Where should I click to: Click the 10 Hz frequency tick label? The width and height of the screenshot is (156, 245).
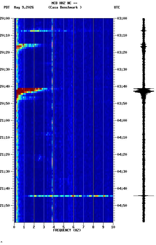[113, 227]
